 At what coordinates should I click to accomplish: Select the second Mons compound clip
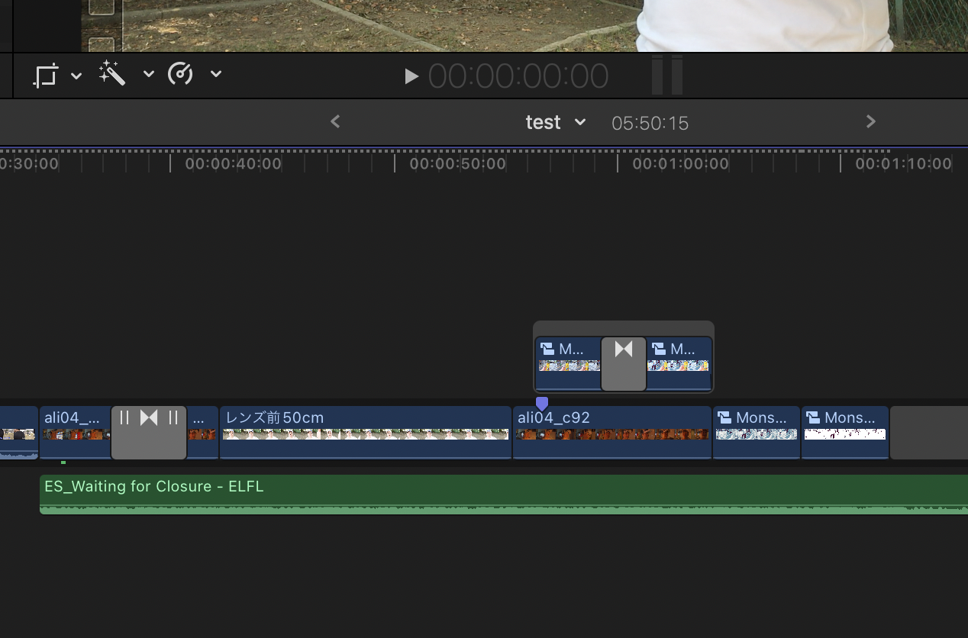pos(844,433)
